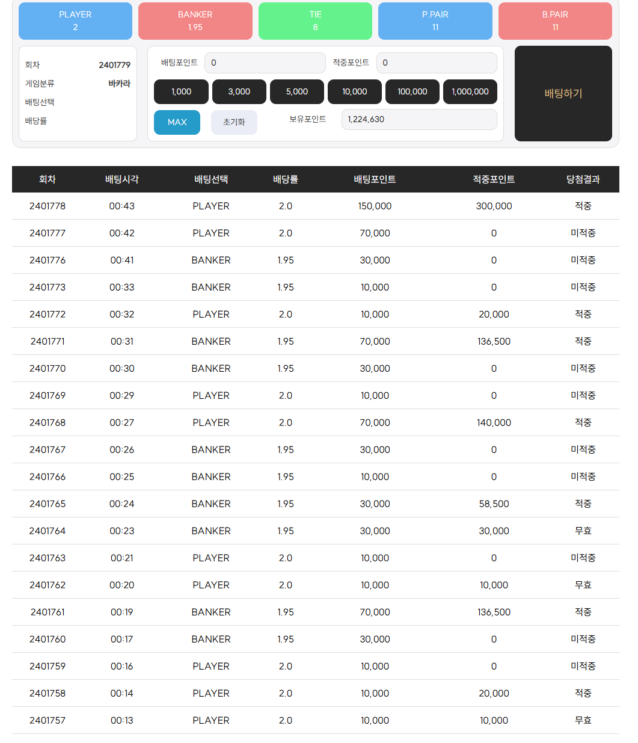Click time 00:17 in row 2401760
Screen dimensions: 638x743
(x=122, y=639)
